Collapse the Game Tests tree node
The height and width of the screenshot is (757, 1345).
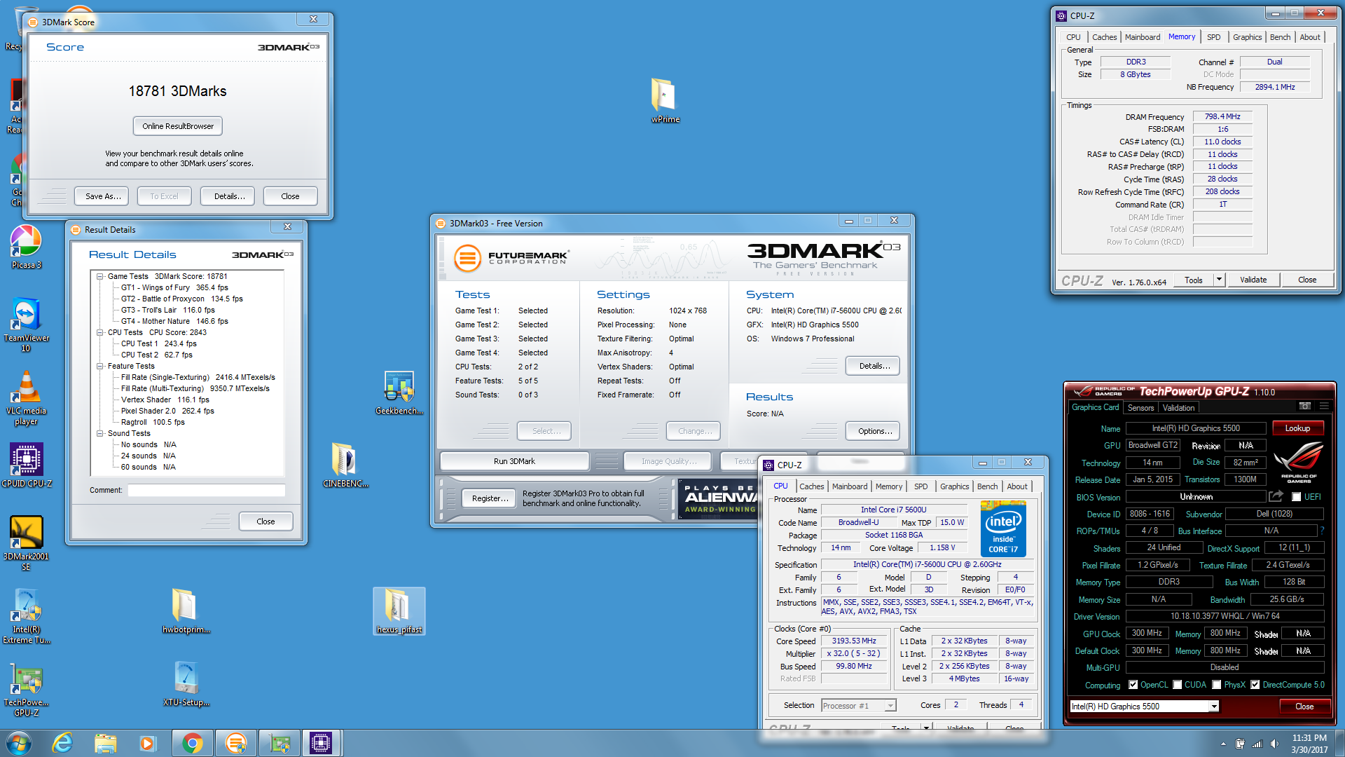(x=100, y=276)
